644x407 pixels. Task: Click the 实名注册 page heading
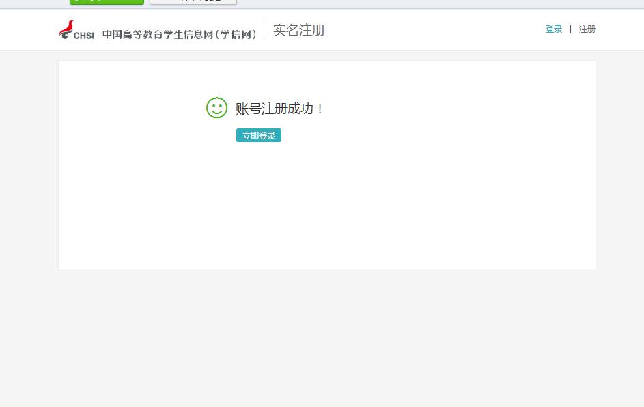(x=298, y=30)
